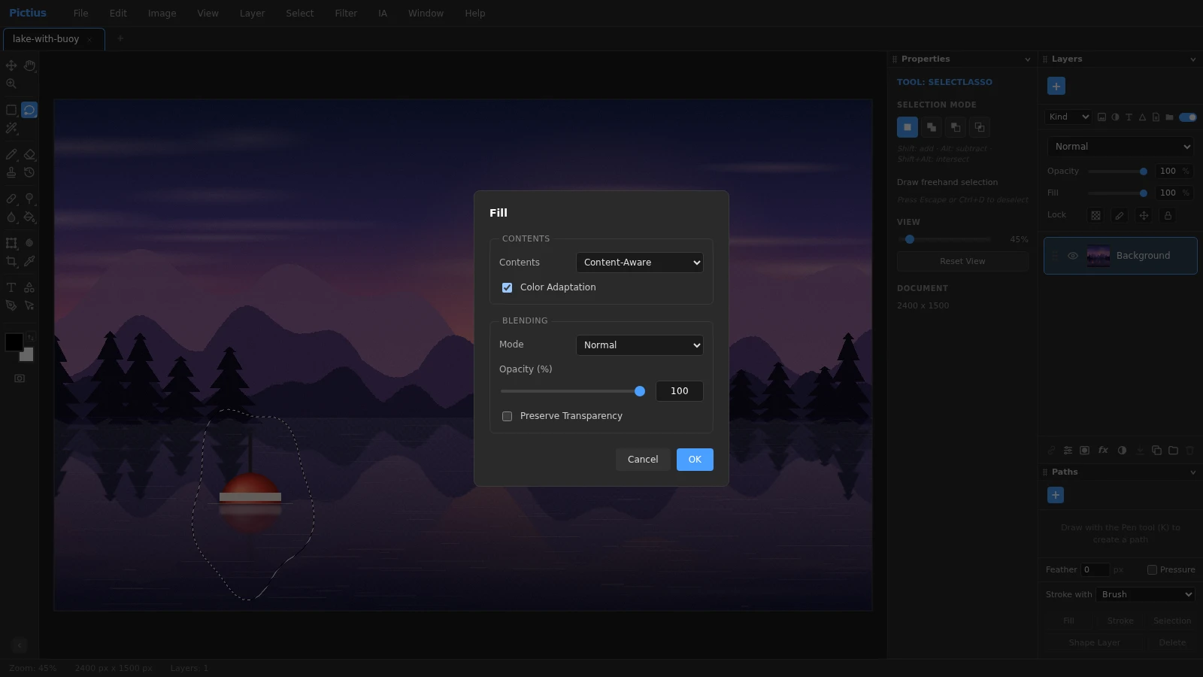Click the Reset View button

click(x=962, y=261)
